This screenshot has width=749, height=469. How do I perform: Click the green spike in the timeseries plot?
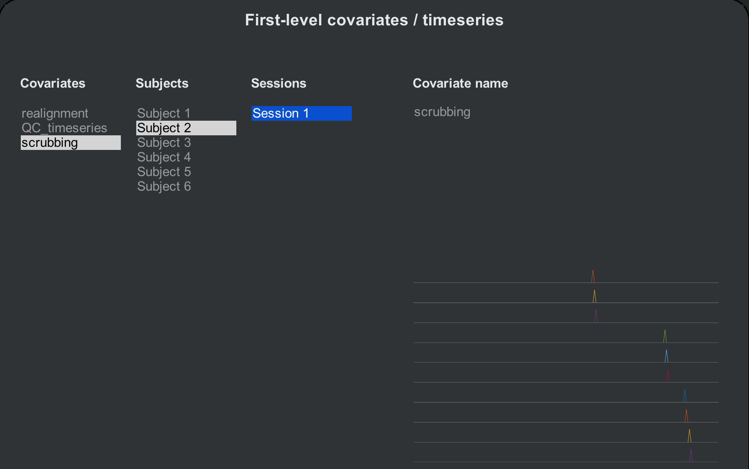(665, 336)
